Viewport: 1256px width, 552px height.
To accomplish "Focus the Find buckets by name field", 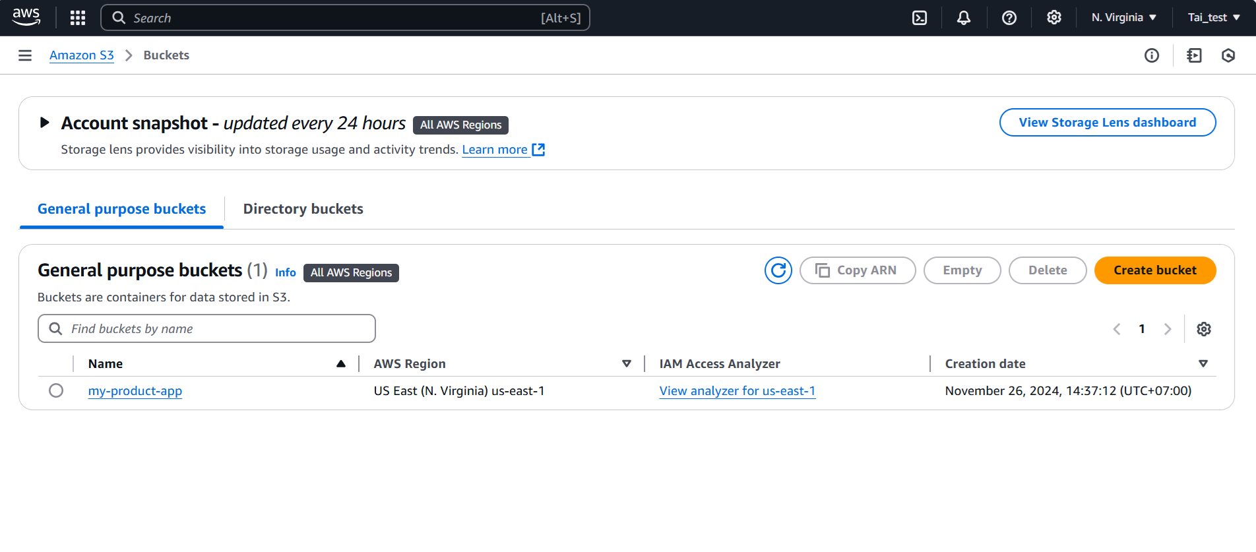I will (206, 328).
